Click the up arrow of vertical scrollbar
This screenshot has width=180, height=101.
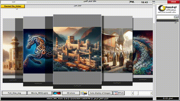click(154, 5)
